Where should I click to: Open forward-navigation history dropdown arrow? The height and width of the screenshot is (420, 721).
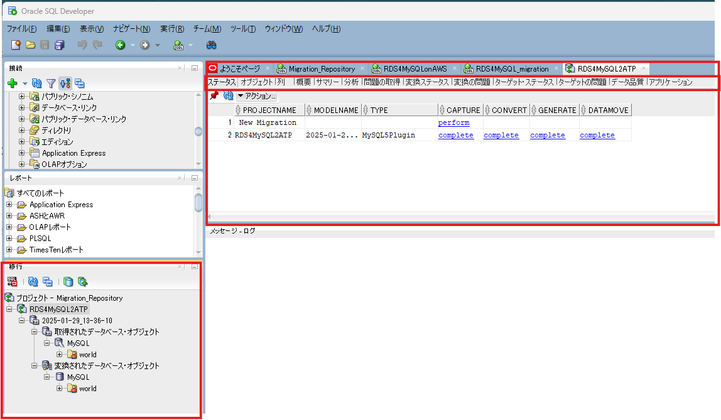[157, 45]
